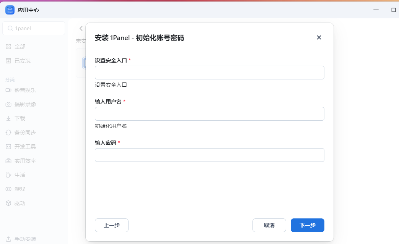399x244 pixels.
Task: Click the App Center store logo icon
Action: (x=10, y=10)
